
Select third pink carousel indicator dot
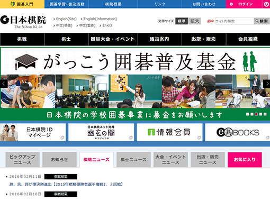(x=256, y=114)
